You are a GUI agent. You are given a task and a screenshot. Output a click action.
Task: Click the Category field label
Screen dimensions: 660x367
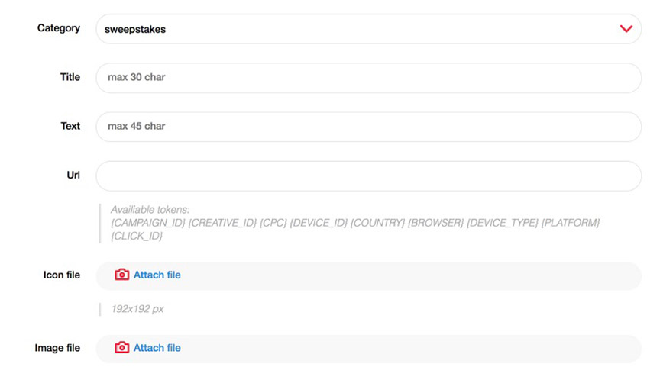(59, 28)
